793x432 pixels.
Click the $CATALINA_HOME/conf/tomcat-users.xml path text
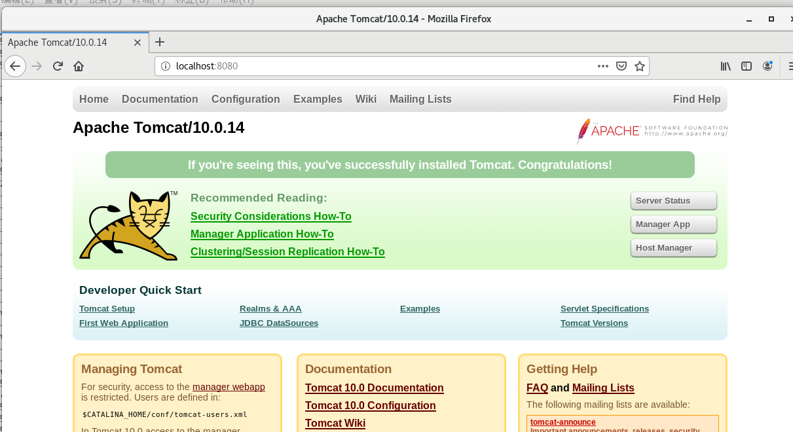click(x=164, y=414)
